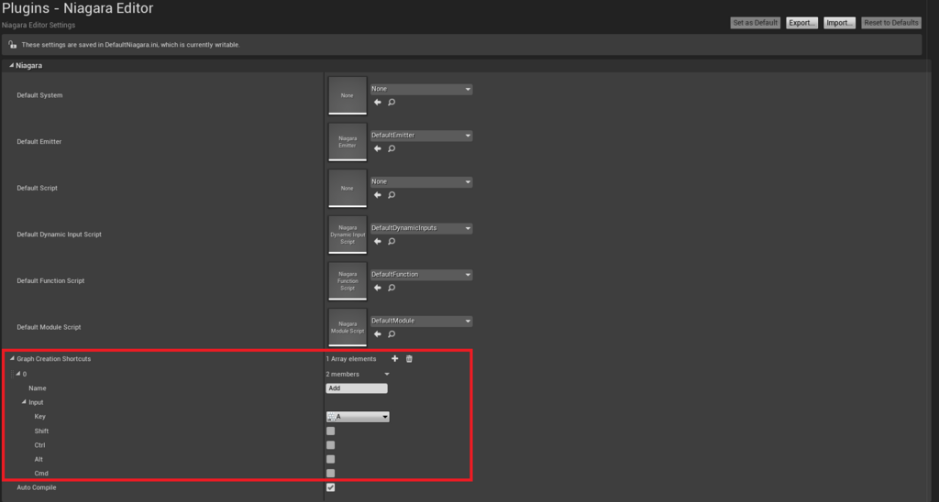
Task: Select the Default Dynamic Input Script label
Action: coord(60,235)
